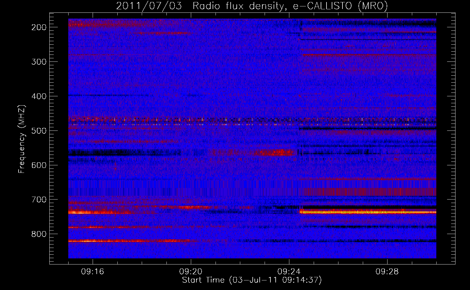Click the 400 frequency tick label
This screenshot has height=290, width=470.
tap(39, 96)
